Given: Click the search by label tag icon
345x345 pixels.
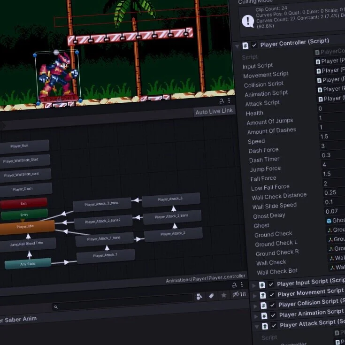Looking at the screenshot, I should coord(211,296).
